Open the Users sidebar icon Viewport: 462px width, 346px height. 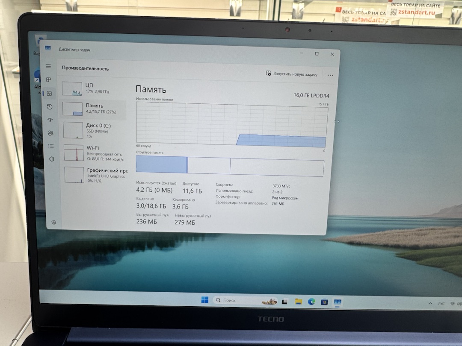[x=50, y=133]
